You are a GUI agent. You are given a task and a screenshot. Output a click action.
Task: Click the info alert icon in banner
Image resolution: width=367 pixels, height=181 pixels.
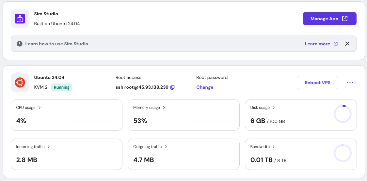[x=20, y=44]
